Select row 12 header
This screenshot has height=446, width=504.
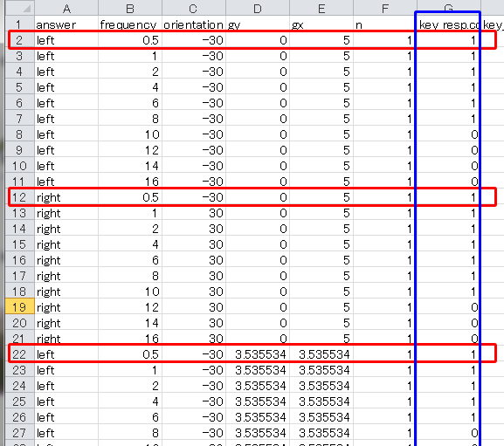click(20, 197)
